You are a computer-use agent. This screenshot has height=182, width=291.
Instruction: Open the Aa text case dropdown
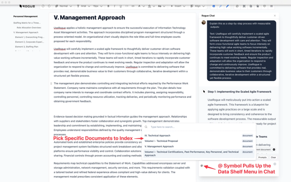pyautogui.click(x=162, y=6)
